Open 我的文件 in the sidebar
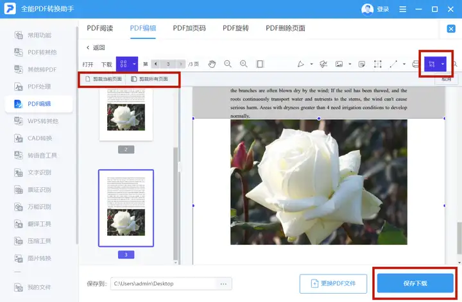Image resolution: width=462 pixels, height=302 pixels. tap(39, 287)
